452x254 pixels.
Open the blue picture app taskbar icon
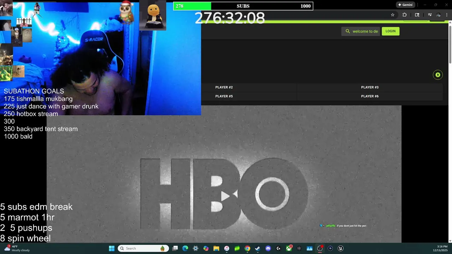point(310,248)
